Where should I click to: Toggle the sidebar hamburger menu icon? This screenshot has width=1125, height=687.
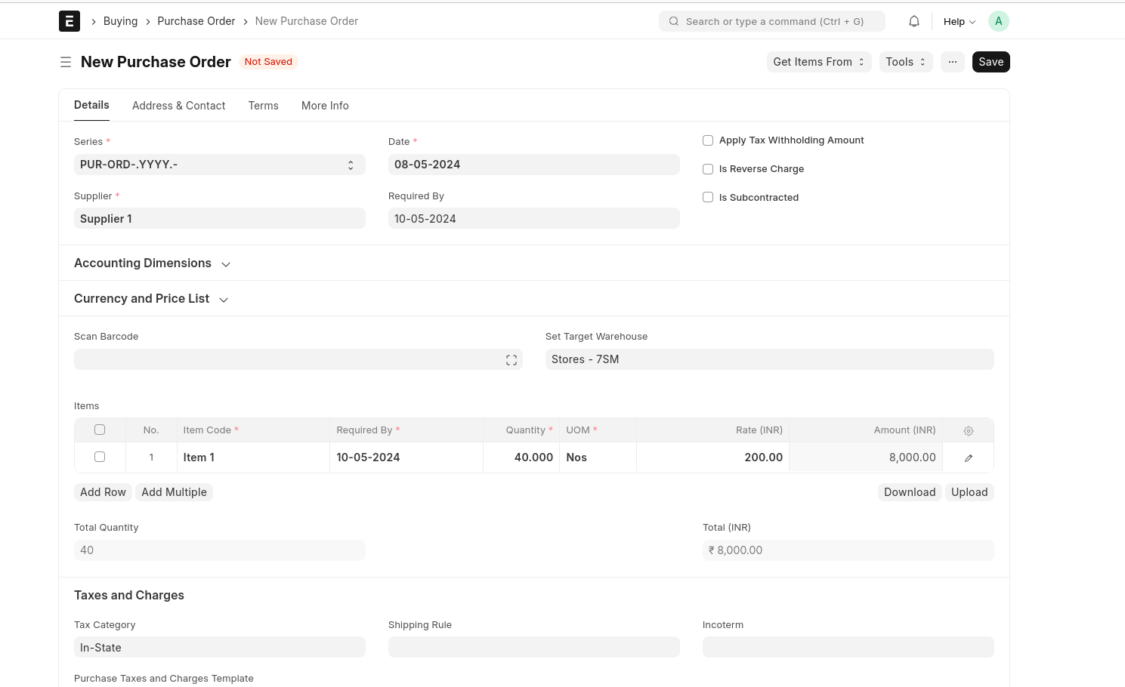[66, 62]
